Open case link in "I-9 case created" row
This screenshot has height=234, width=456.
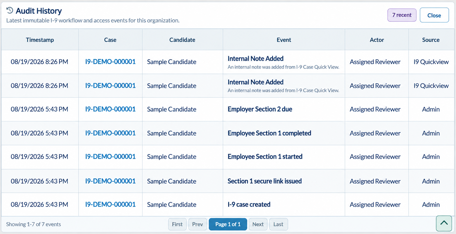[110, 205]
